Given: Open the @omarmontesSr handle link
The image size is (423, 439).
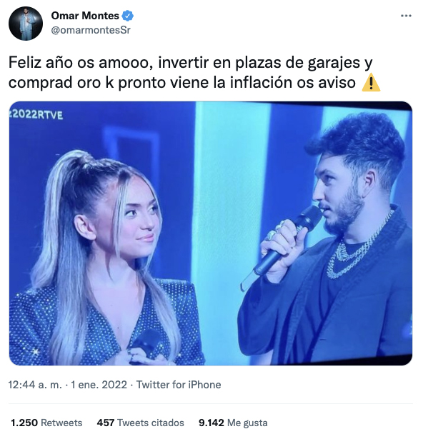Looking at the screenshot, I should coord(91,30).
